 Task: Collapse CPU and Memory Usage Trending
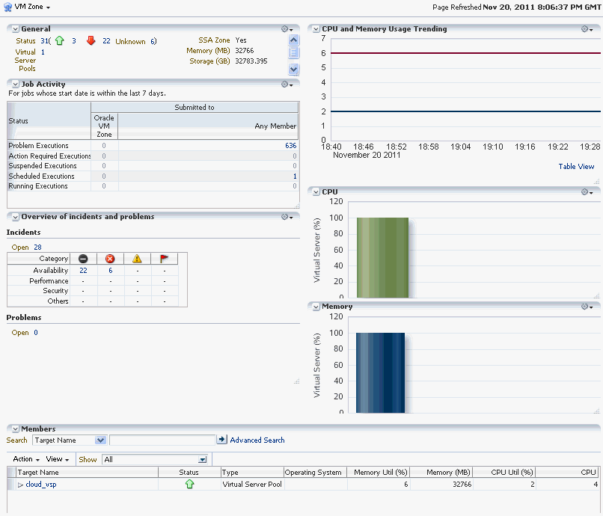pyautogui.click(x=316, y=29)
